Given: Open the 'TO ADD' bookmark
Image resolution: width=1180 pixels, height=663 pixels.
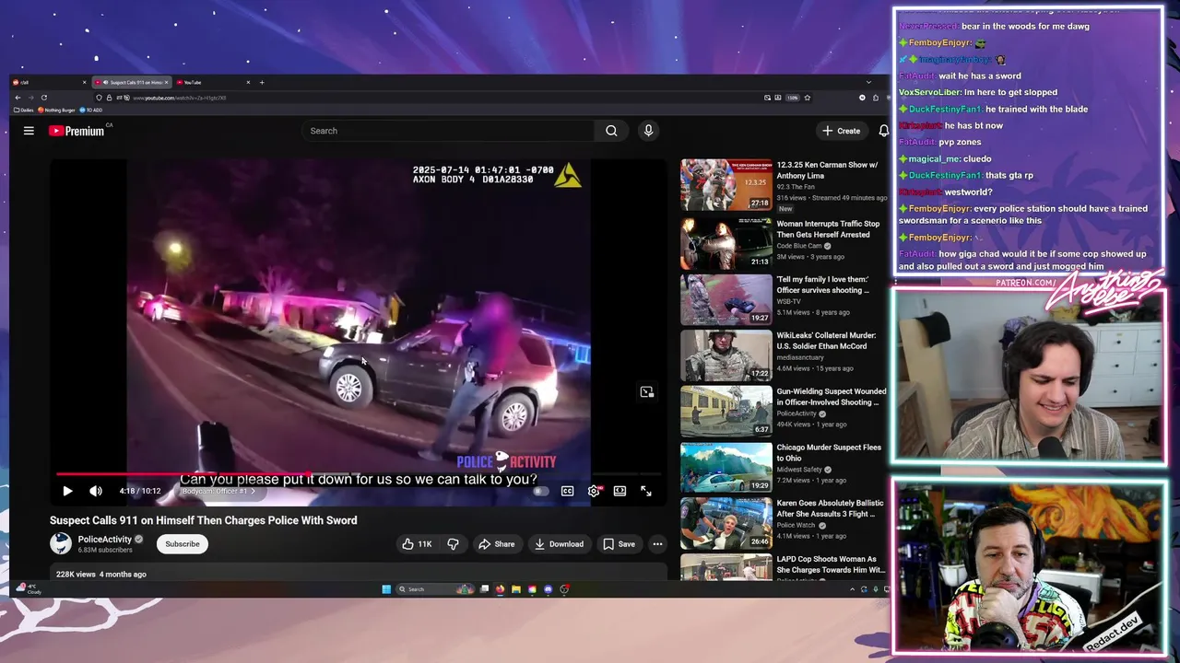Looking at the screenshot, I should click(x=92, y=110).
